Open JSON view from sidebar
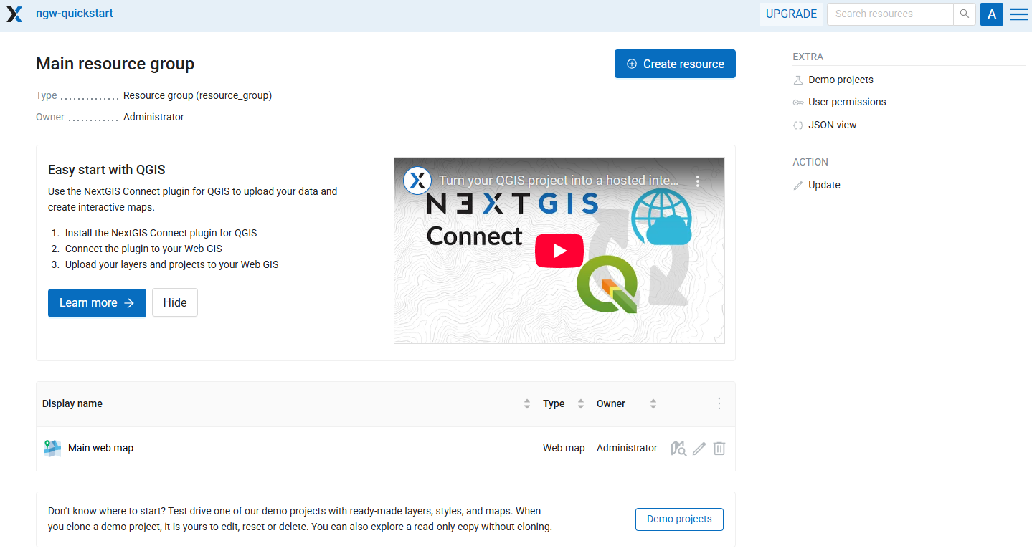1032x556 pixels. pos(832,125)
